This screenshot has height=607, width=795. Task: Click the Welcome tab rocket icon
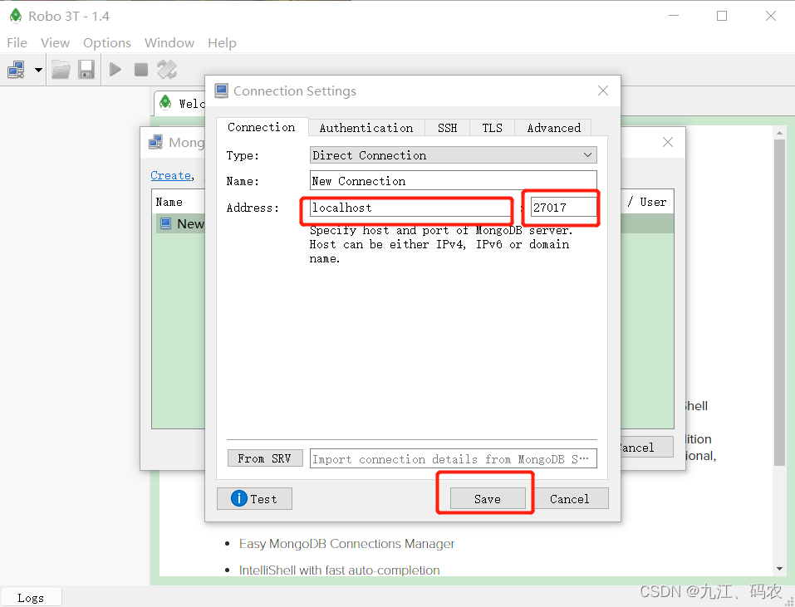tap(165, 103)
